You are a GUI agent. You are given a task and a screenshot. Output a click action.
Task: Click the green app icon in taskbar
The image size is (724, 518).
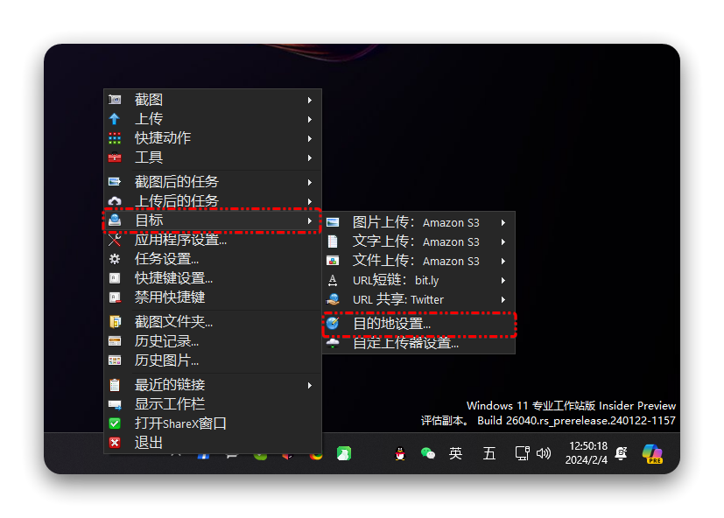click(344, 453)
